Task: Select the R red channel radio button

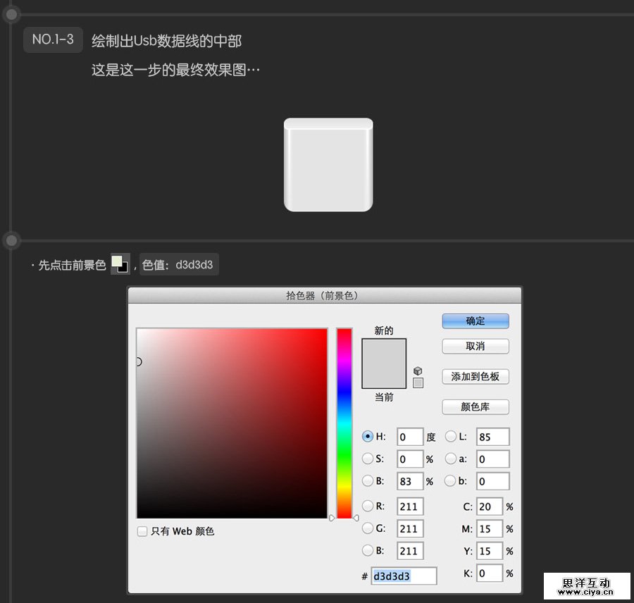Action: [368, 506]
